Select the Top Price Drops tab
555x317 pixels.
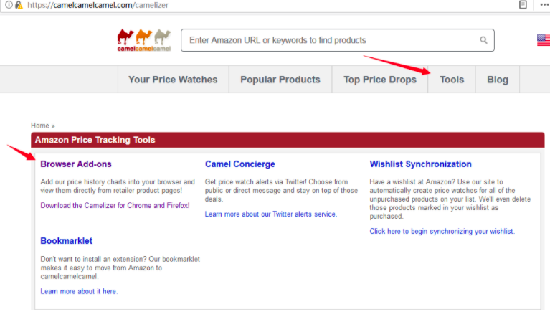[x=380, y=80]
